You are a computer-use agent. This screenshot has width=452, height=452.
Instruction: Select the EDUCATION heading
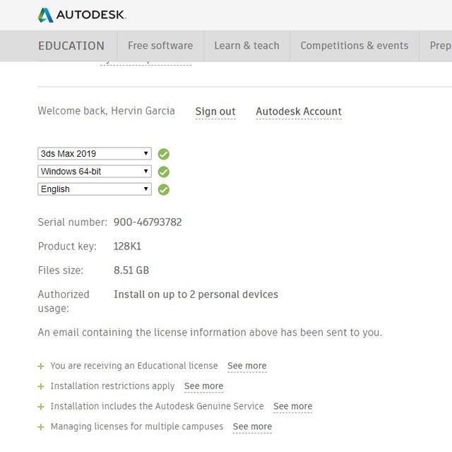(x=71, y=45)
